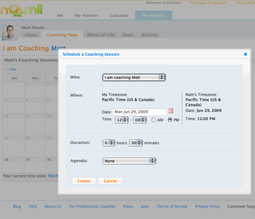The width and height of the screenshot is (255, 219).
Task: Go to previous month via '< May' link
Action: [x=12, y=69]
